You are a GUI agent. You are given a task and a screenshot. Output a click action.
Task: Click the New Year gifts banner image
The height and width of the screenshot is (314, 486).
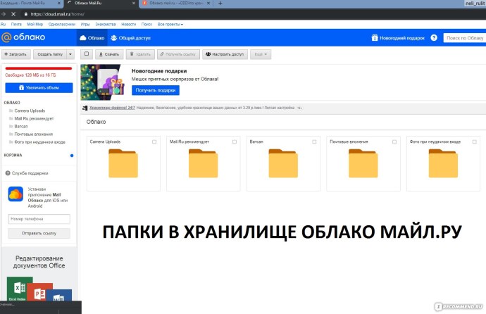[103, 82]
